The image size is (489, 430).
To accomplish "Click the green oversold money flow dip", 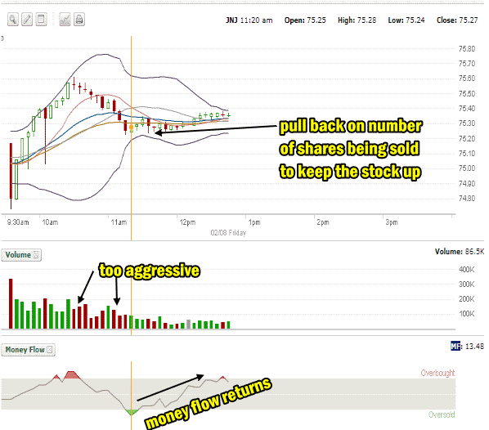I will coord(132,412).
